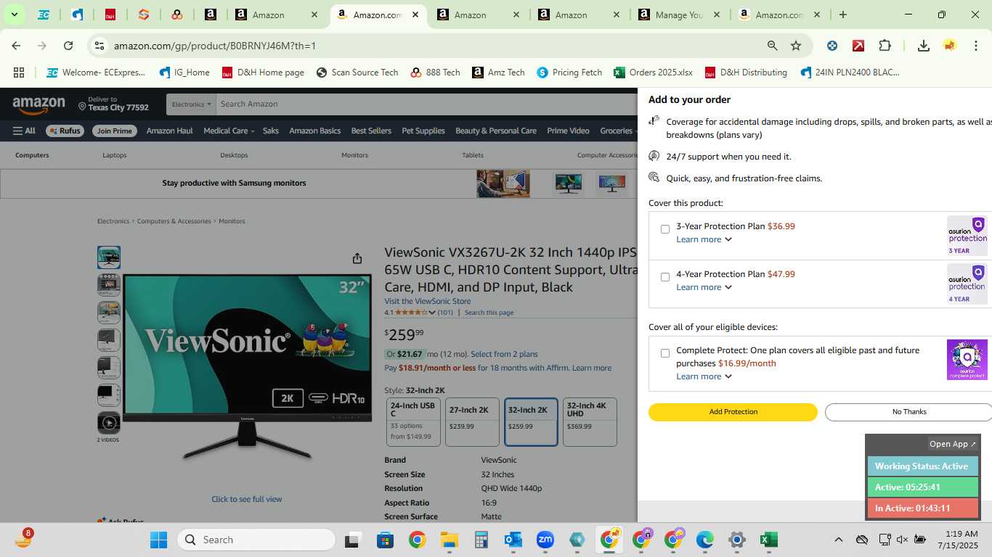Share the product with the share icon
This screenshot has height=557, width=992.
click(x=357, y=258)
